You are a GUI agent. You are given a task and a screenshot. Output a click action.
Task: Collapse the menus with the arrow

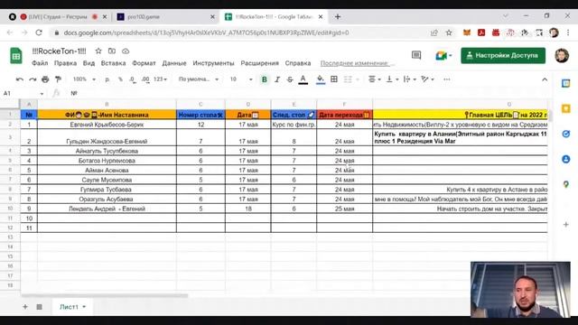(x=545, y=79)
